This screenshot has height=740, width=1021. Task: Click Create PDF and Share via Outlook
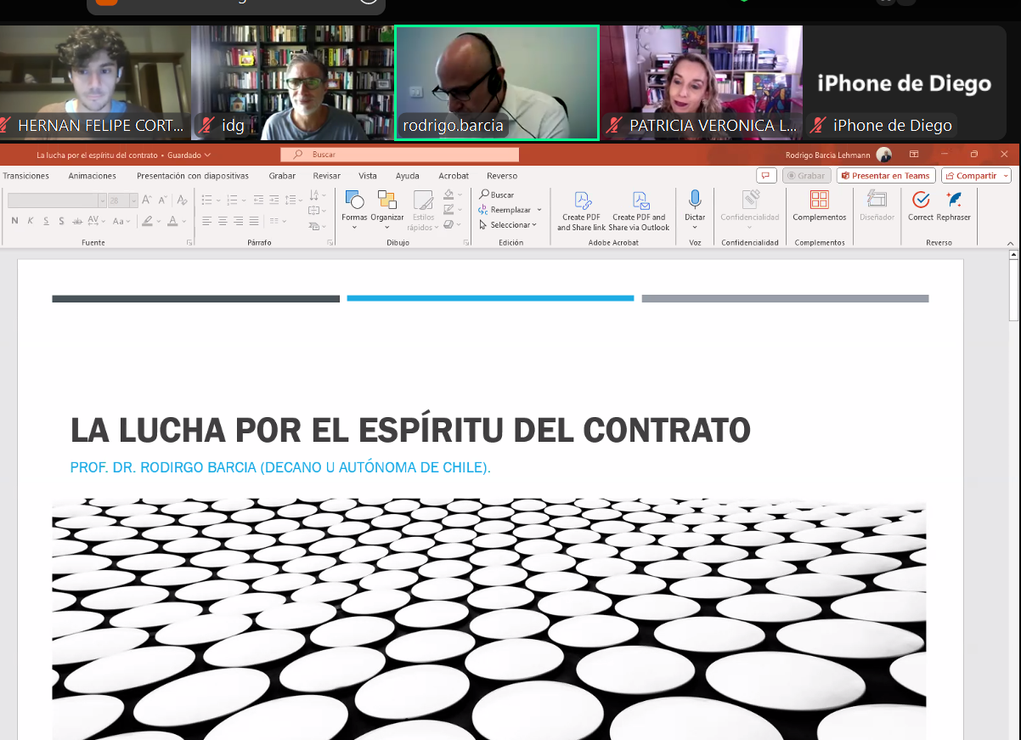pos(639,210)
